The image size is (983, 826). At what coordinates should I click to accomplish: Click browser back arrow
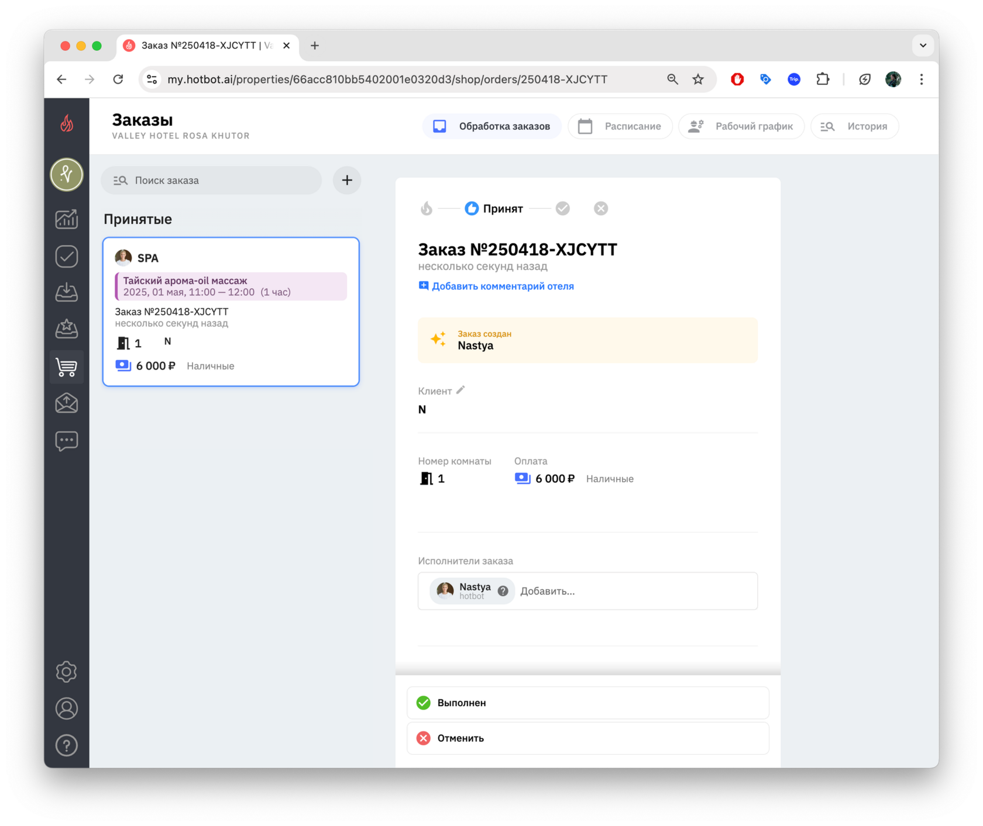pyautogui.click(x=61, y=80)
